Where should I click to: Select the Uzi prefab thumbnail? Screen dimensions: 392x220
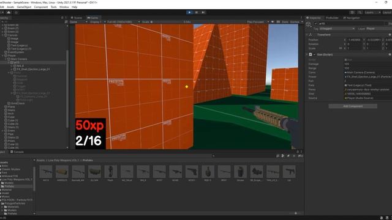(289, 172)
